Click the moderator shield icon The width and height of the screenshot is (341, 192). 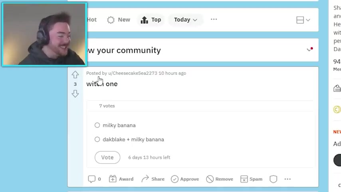[273, 179]
